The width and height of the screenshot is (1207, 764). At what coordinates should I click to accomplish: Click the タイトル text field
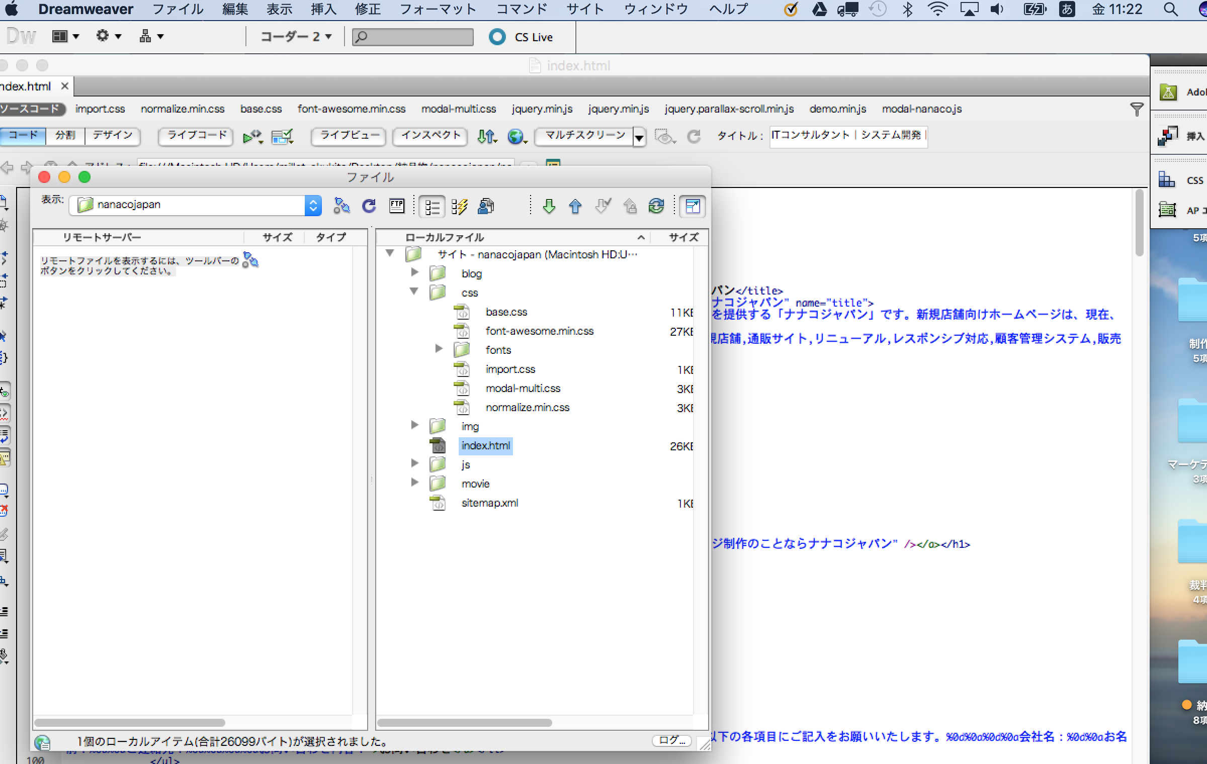pos(848,136)
